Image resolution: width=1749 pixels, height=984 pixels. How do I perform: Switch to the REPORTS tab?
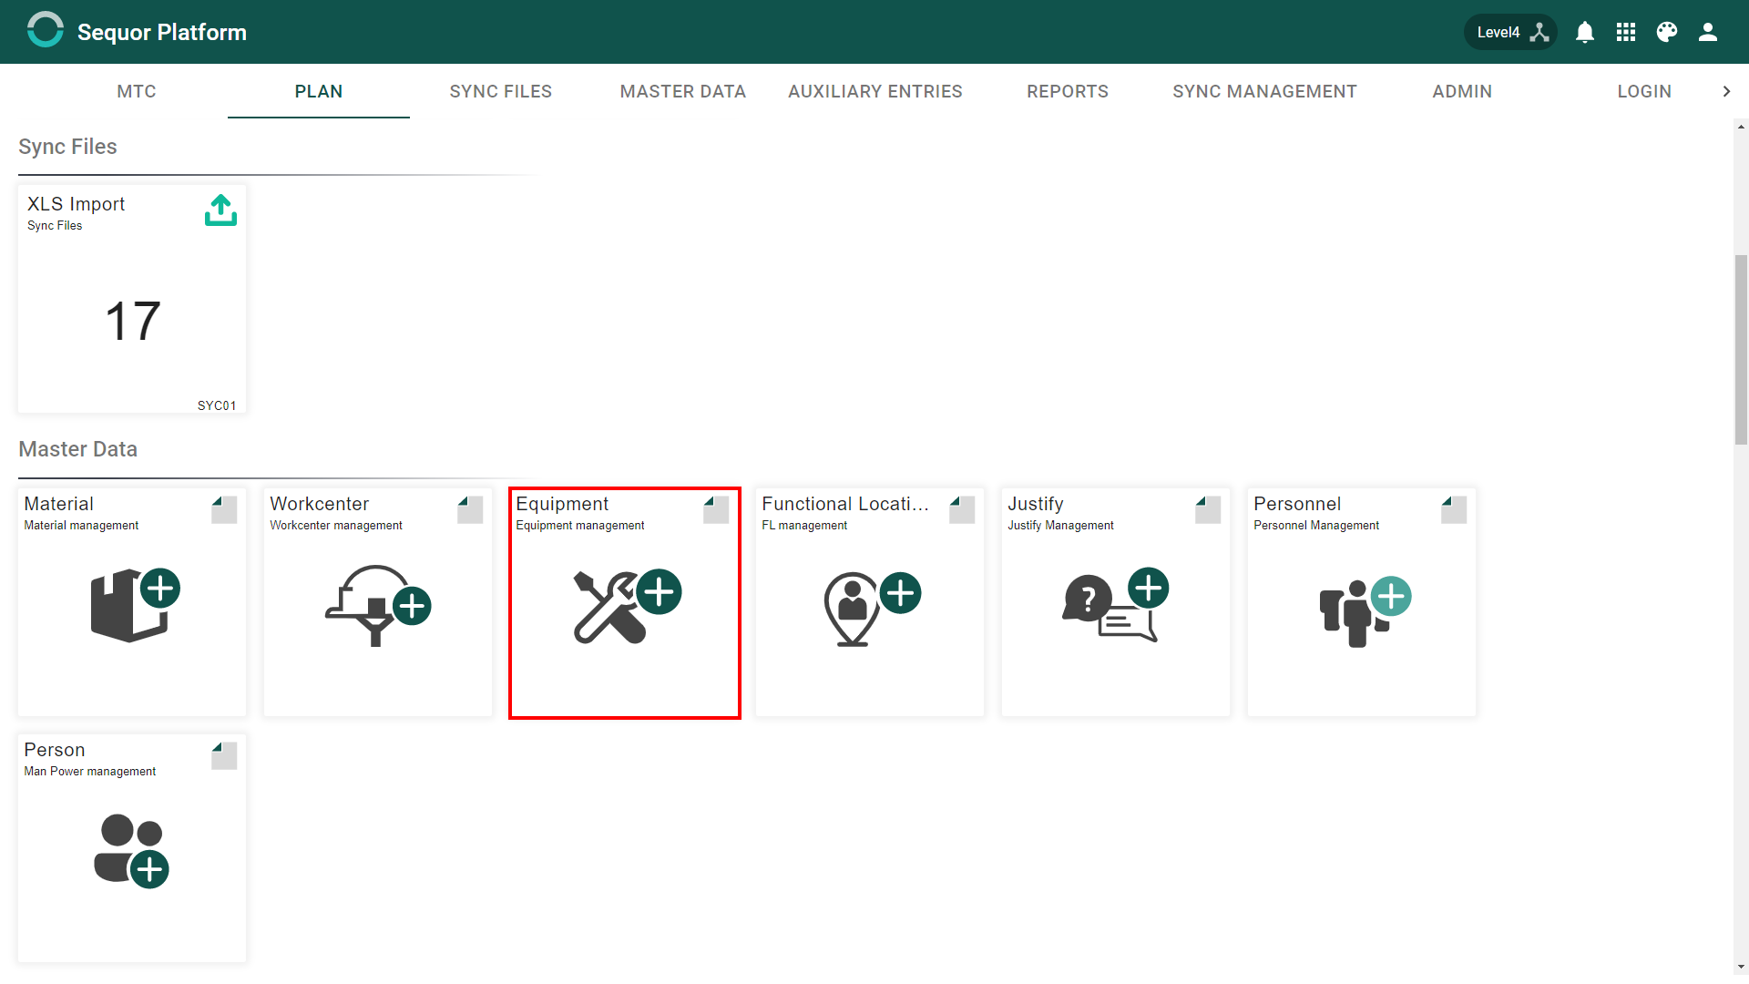coord(1068,91)
